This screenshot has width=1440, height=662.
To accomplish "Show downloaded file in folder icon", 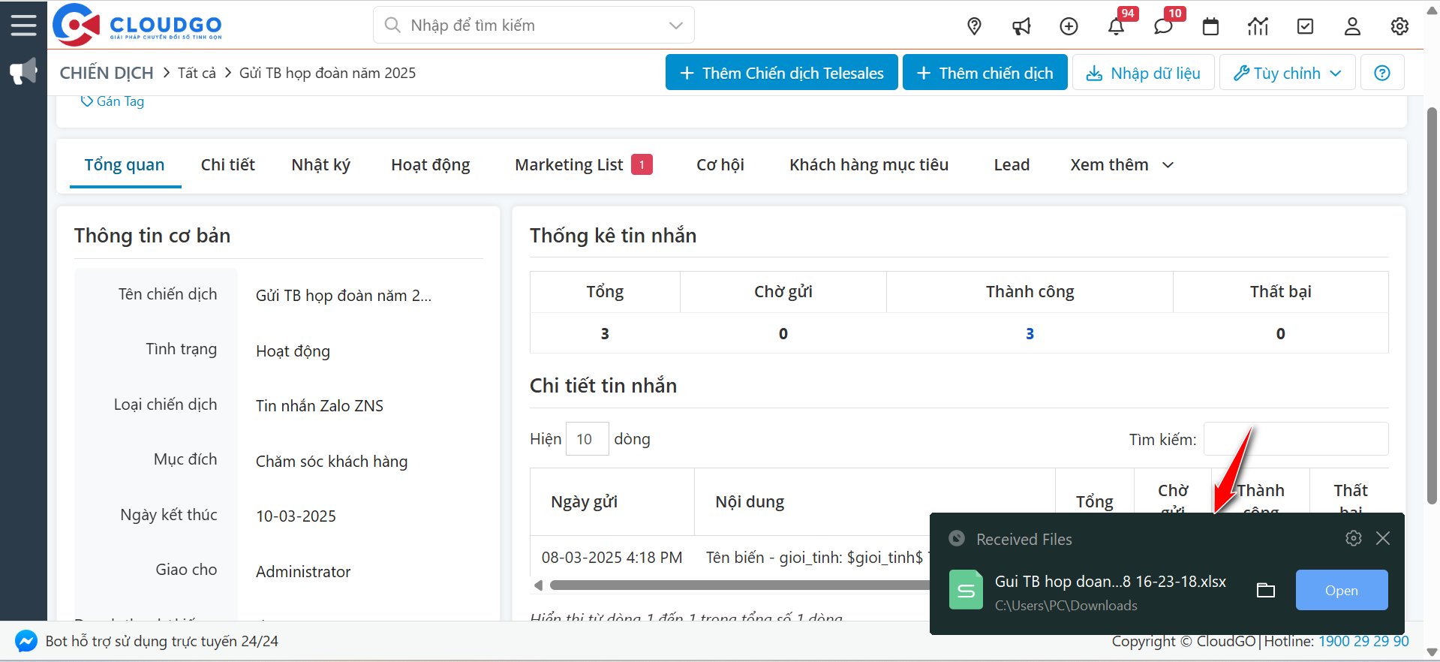I will tap(1266, 591).
